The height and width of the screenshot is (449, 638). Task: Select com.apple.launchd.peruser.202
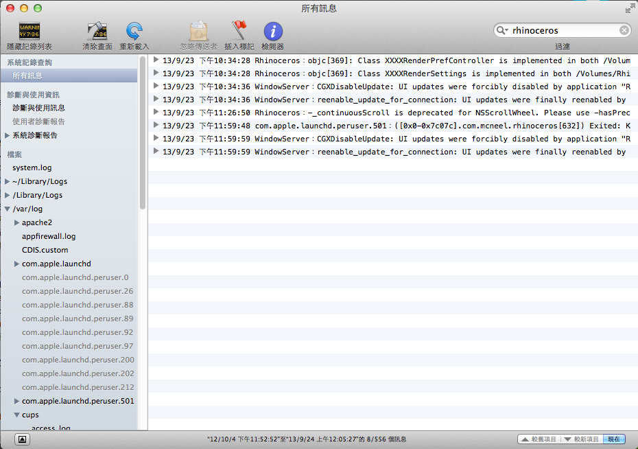pos(78,373)
